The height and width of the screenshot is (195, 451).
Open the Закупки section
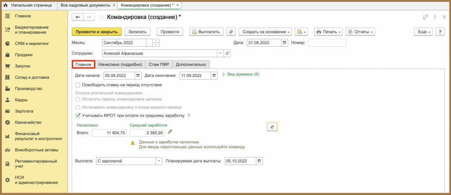coord(22,66)
